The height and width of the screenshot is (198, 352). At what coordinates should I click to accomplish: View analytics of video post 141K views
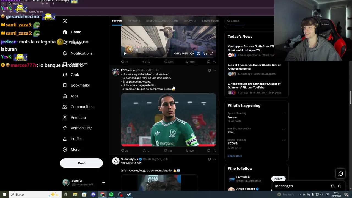pyautogui.click(x=190, y=62)
